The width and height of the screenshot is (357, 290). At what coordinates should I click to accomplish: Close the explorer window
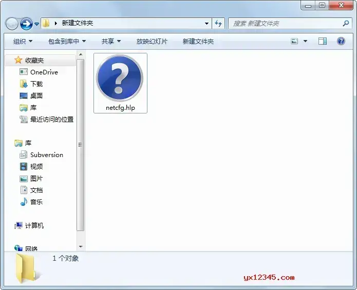341,5
